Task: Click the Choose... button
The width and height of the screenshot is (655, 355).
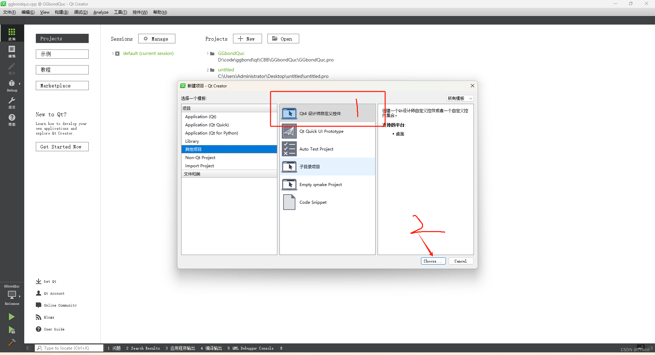Action: [x=433, y=261]
